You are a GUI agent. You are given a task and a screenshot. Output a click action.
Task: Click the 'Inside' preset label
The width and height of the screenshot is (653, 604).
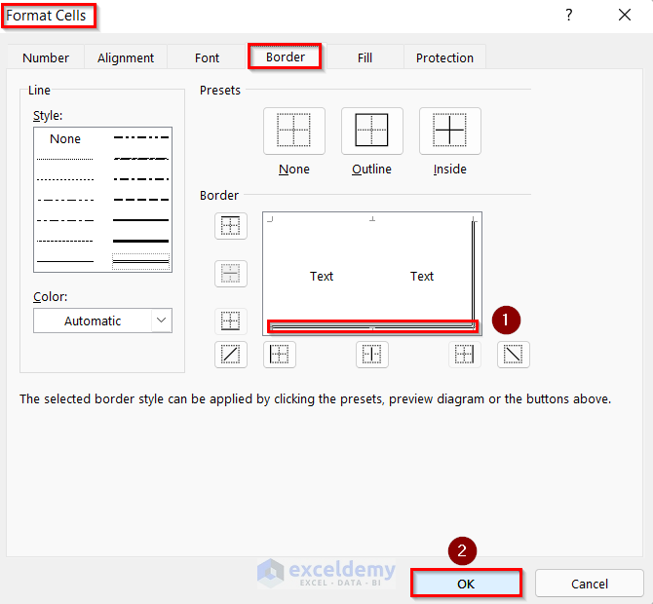click(x=449, y=169)
